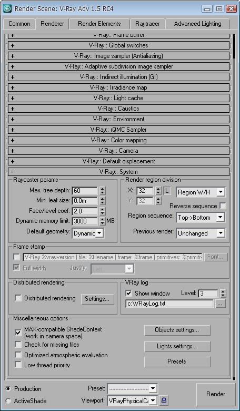
Task: Click the Dynamic memory limit field
Action: click(x=85, y=221)
